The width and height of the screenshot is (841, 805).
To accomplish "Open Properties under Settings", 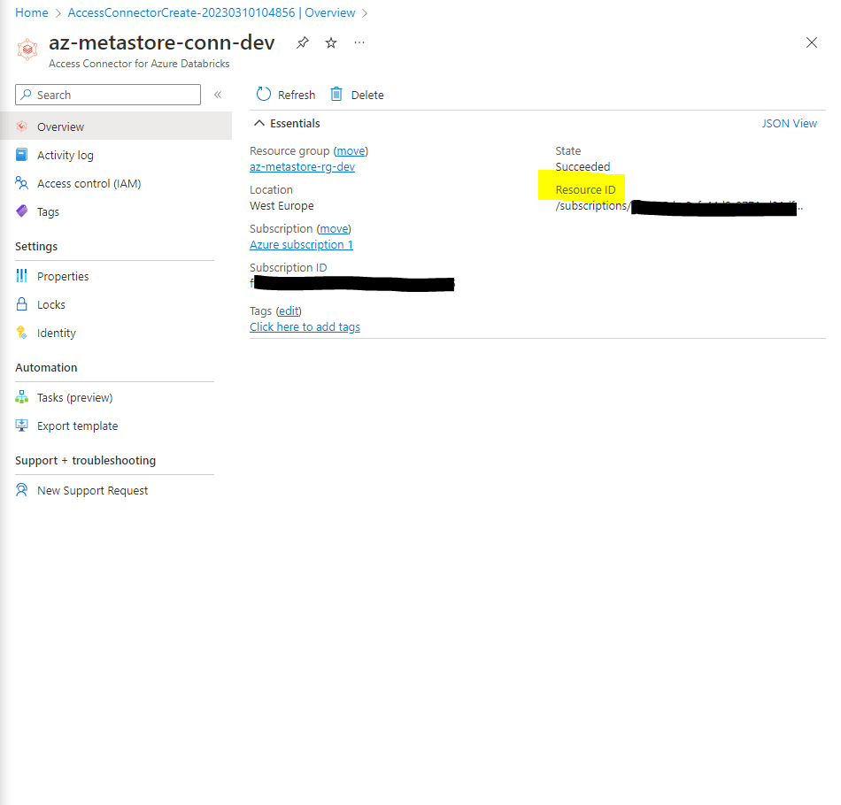I will click(x=63, y=276).
